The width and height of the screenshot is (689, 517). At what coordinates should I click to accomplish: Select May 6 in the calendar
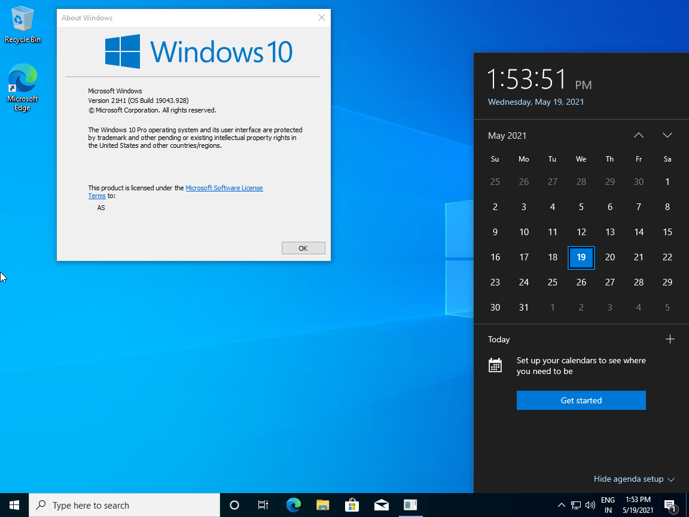[610, 206]
